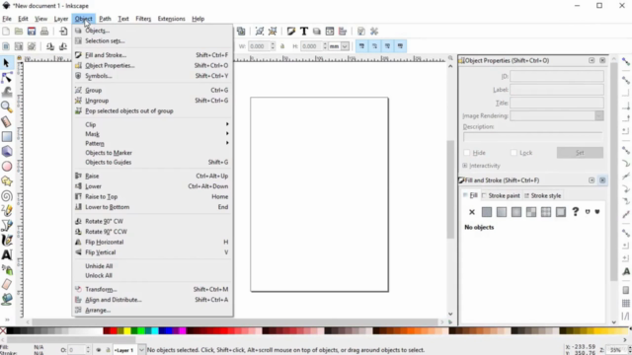Viewport: 632px width, 355px height.
Task: Click the Import icon in toolbar
Action: click(63, 32)
